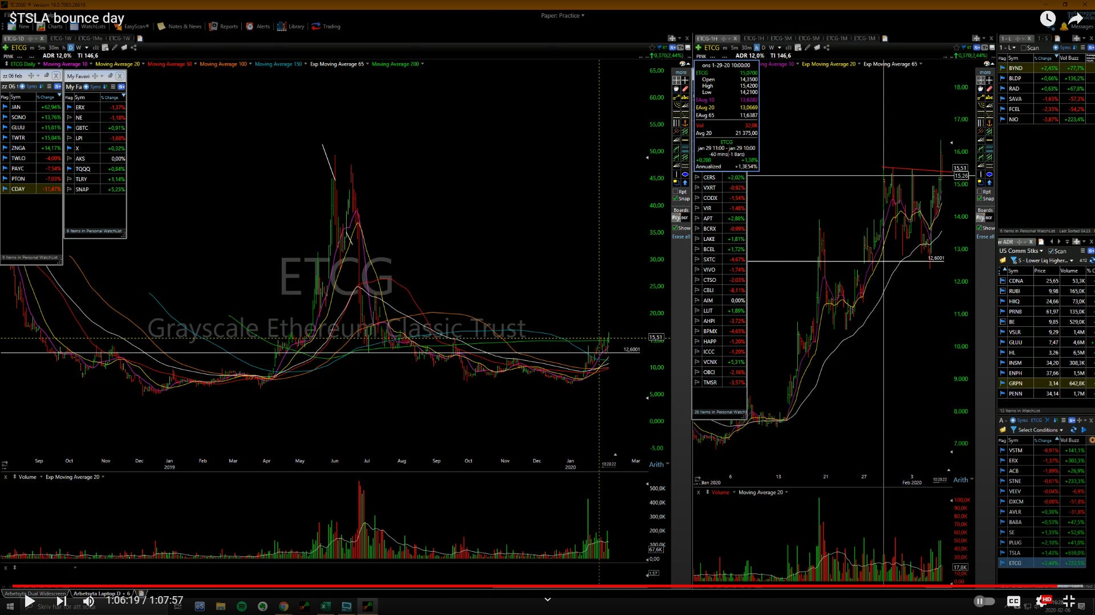Open WatchLists from the main toolbar
Screen dimensions: 1095x615
point(88,26)
